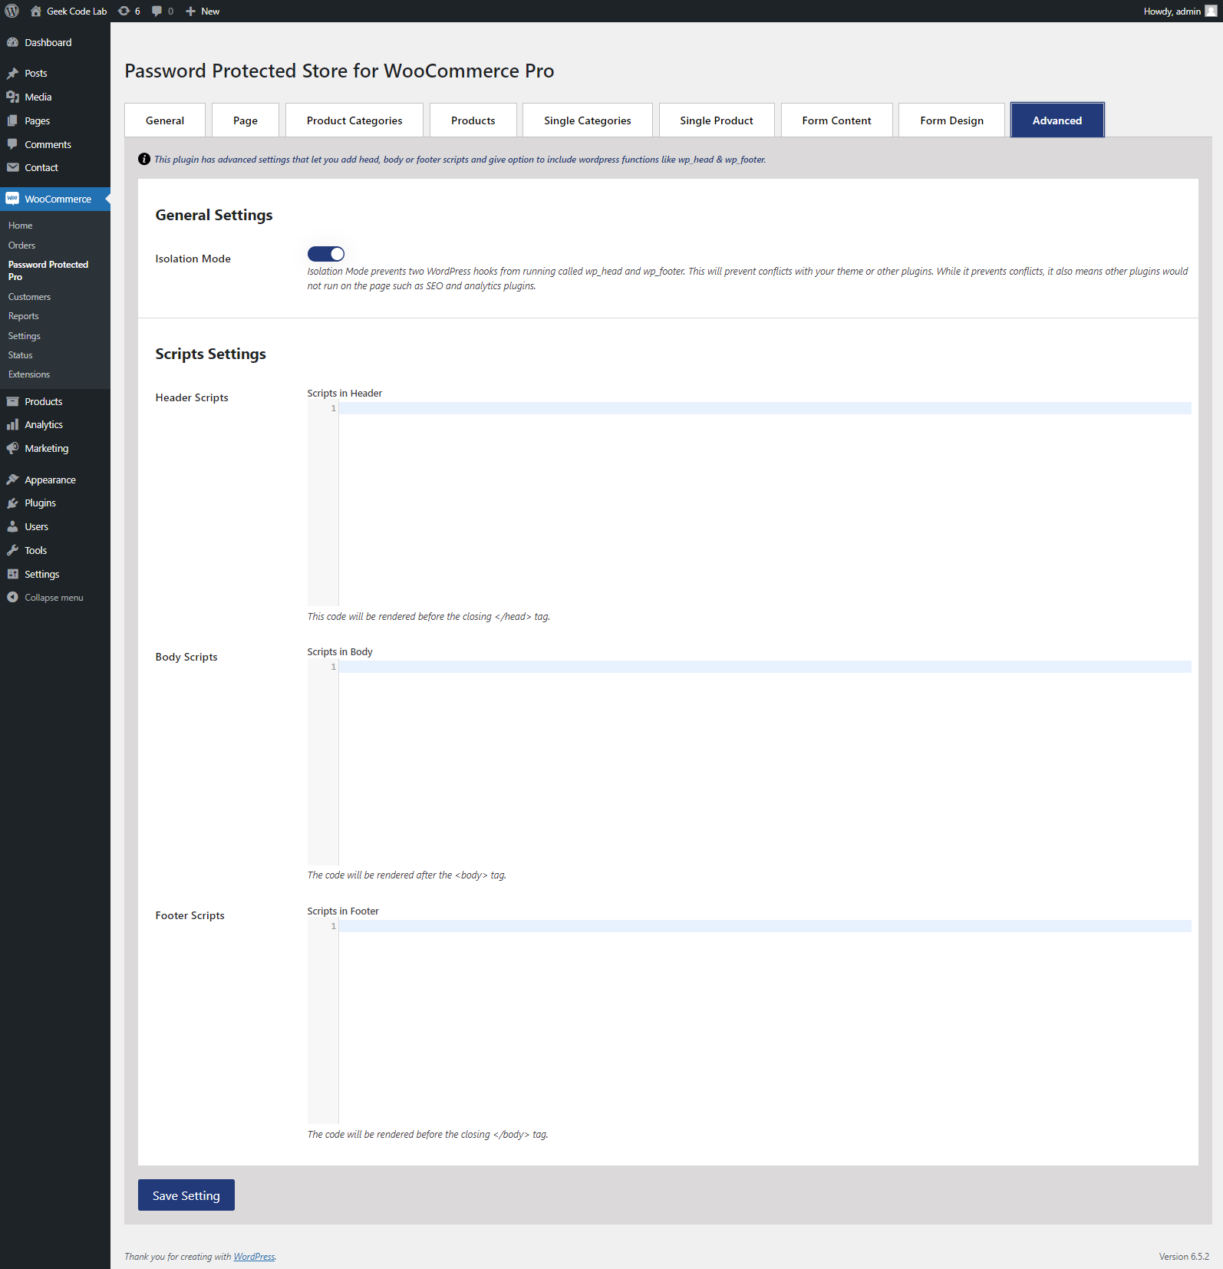Open the updates icon showing 6
The height and width of the screenshot is (1269, 1223).
pos(124,11)
